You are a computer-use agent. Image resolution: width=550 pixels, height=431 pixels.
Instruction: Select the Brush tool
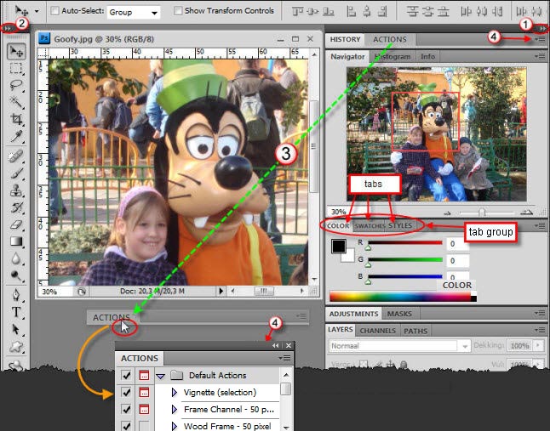point(16,173)
